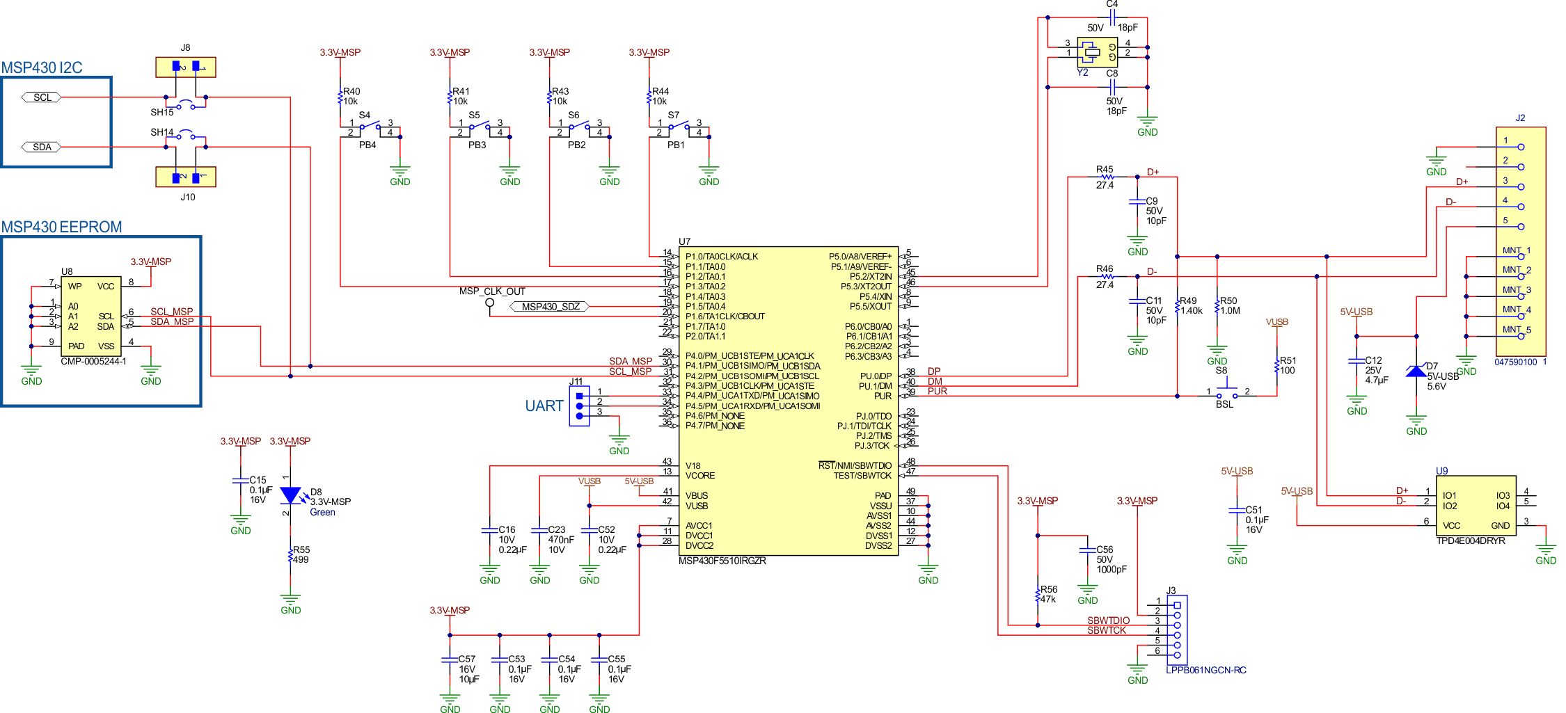Click jumper J8 above SH15

coord(184,67)
